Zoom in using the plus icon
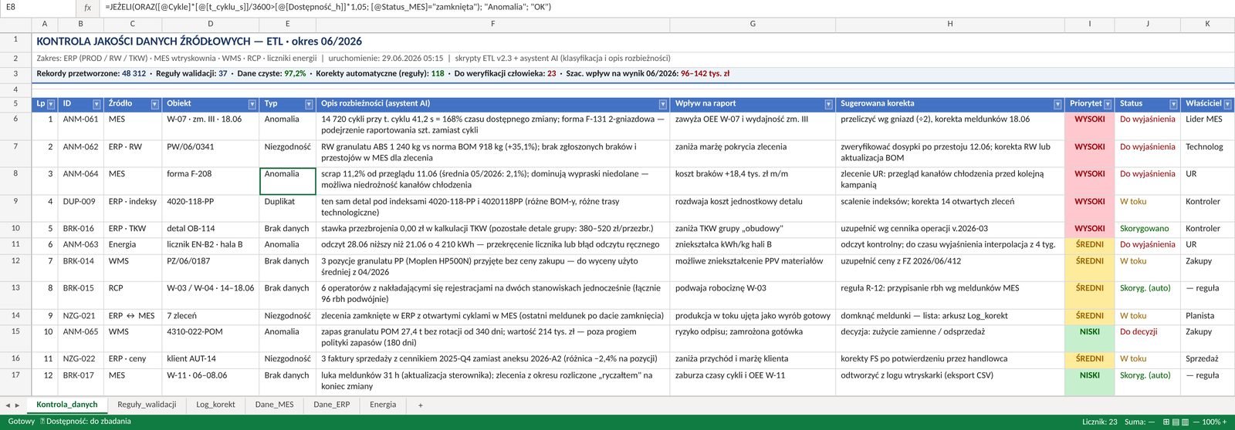This screenshot has height=430, width=1235. click(x=1225, y=422)
